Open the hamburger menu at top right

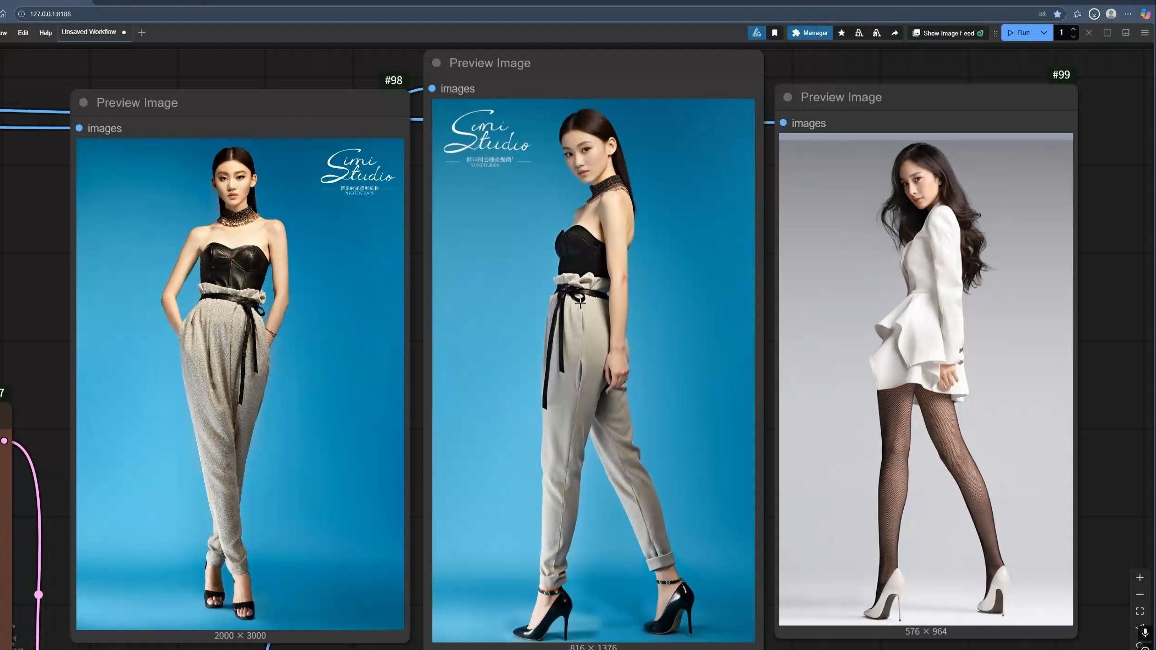pos(1144,33)
